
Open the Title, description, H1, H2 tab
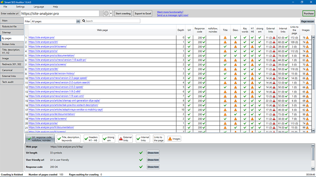pyautogui.click(x=12, y=51)
